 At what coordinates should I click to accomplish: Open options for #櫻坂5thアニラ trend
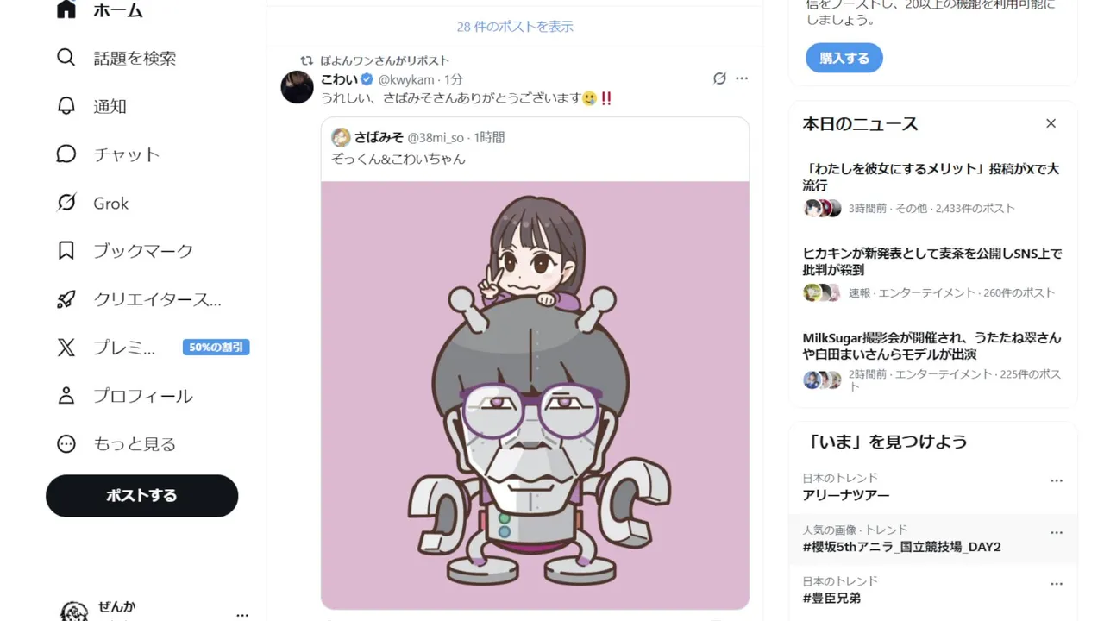1057,533
